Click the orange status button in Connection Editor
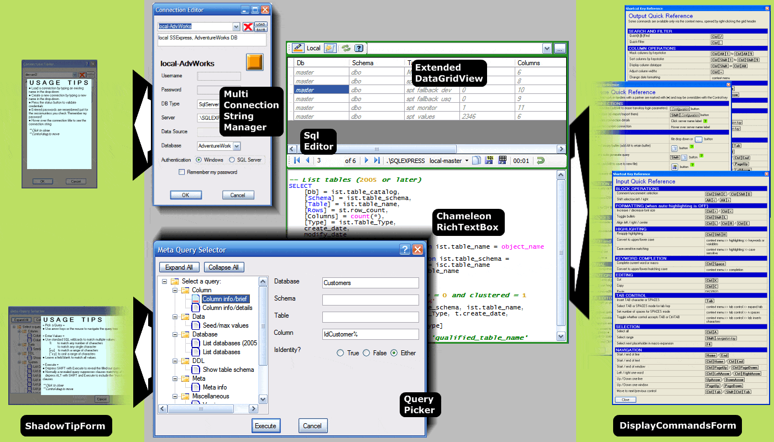This screenshot has height=442, width=774. (x=254, y=62)
